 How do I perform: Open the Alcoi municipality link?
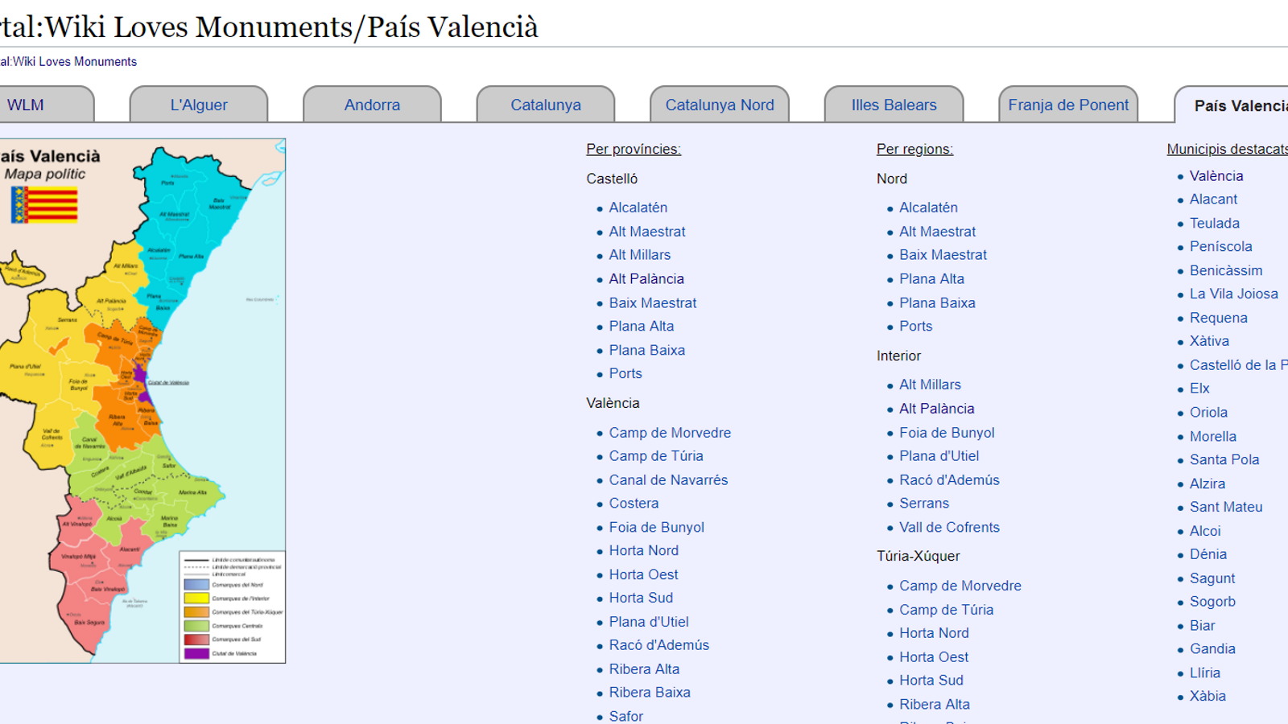(x=1205, y=532)
